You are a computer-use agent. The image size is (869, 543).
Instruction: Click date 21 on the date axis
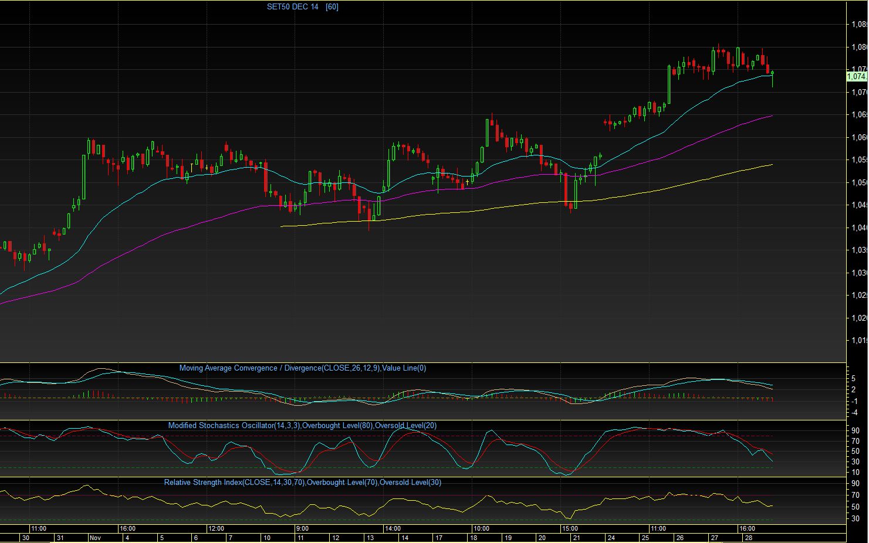577,538
